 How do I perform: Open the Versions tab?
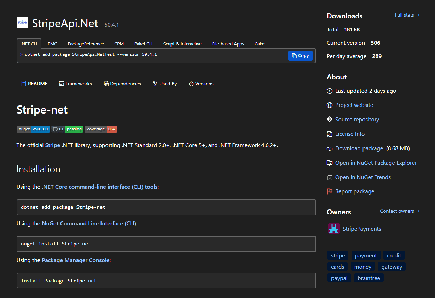(x=201, y=84)
